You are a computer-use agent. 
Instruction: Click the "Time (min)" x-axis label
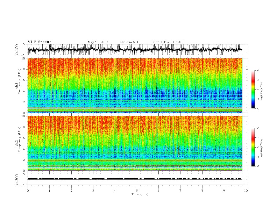(x=140, y=194)
